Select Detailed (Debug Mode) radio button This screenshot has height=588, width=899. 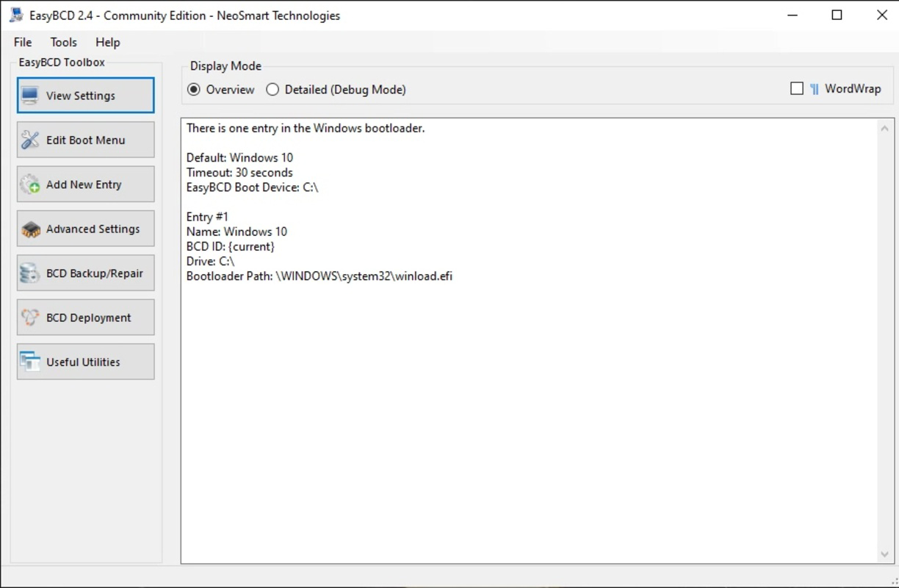(272, 90)
